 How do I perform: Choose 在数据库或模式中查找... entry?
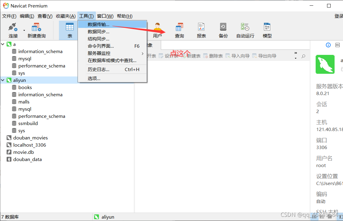pos(112,61)
